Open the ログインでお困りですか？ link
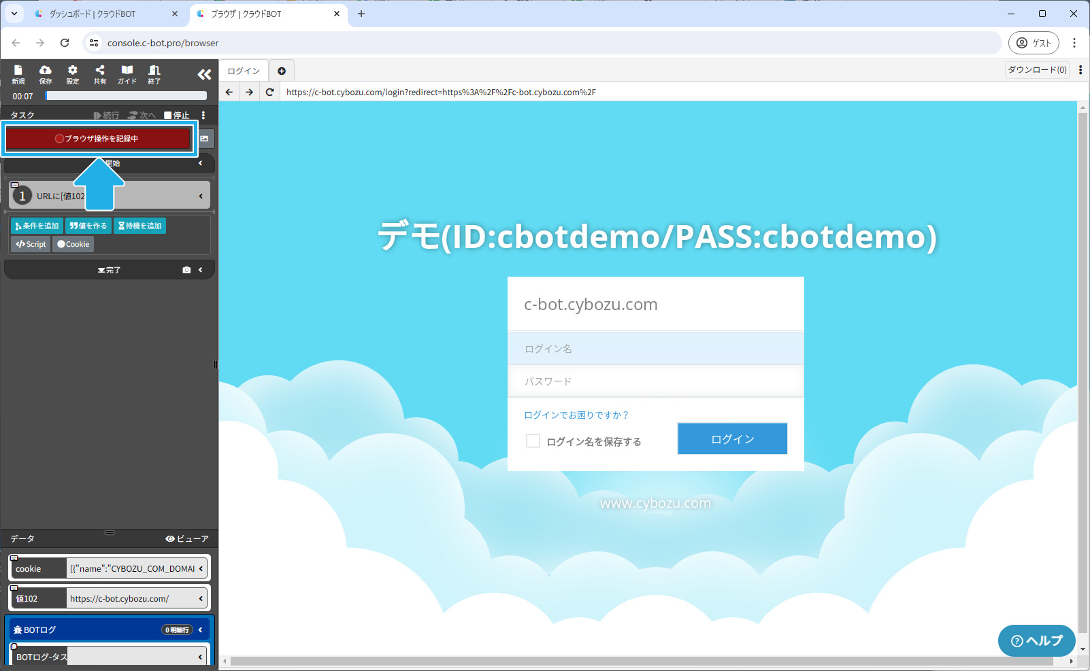 click(x=576, y=415)
